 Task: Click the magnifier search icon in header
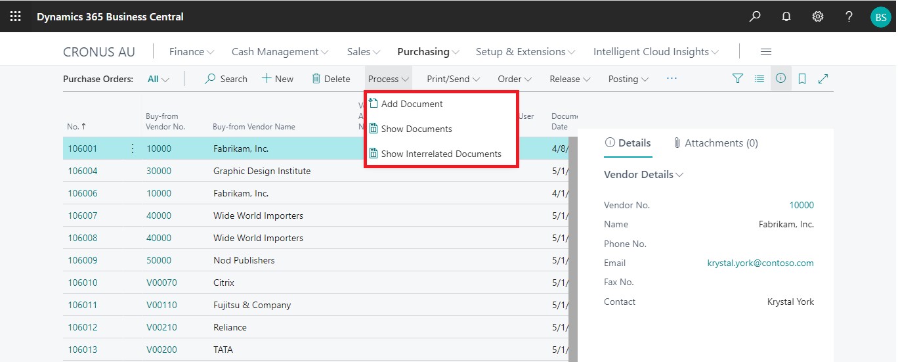(x=755, y=16)
